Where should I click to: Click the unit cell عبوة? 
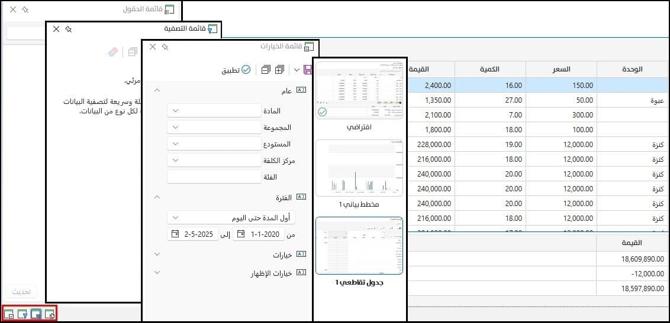pos(632,100)
